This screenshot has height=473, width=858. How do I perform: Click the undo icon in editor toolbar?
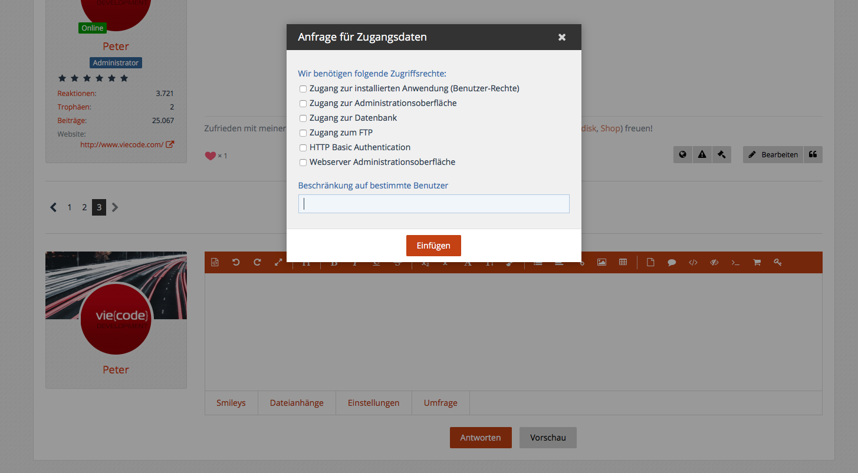click(236, 263)
